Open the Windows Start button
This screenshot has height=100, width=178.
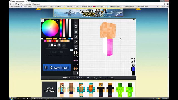11,99
